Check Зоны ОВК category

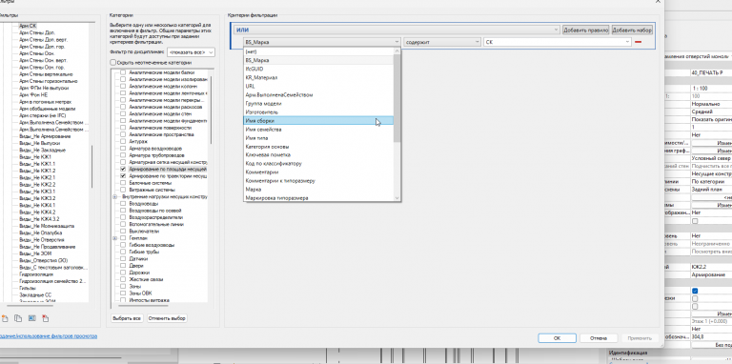pos(123,293)
